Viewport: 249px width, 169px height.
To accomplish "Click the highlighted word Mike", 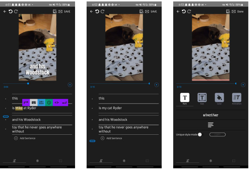I will (19, 108).
